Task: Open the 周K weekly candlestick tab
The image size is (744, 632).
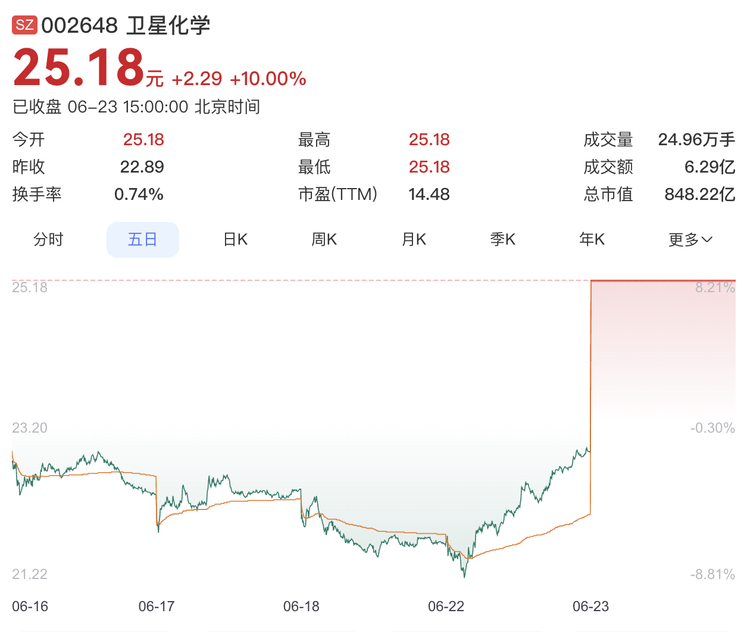Action: [324, 239]
